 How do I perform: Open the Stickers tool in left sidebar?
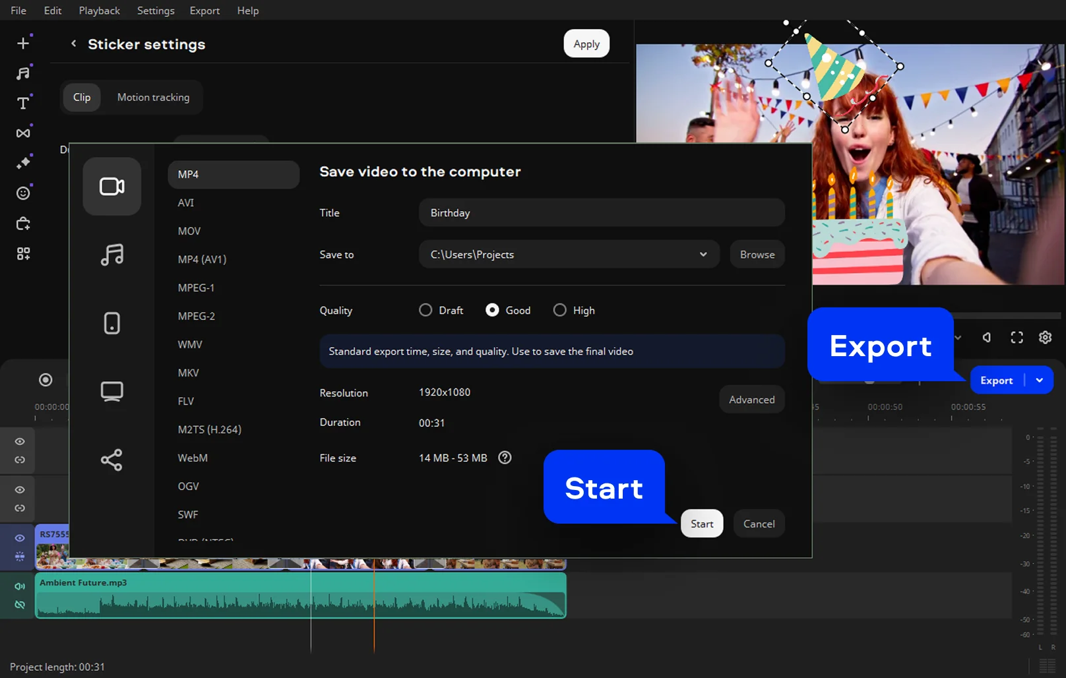(23, 193)
